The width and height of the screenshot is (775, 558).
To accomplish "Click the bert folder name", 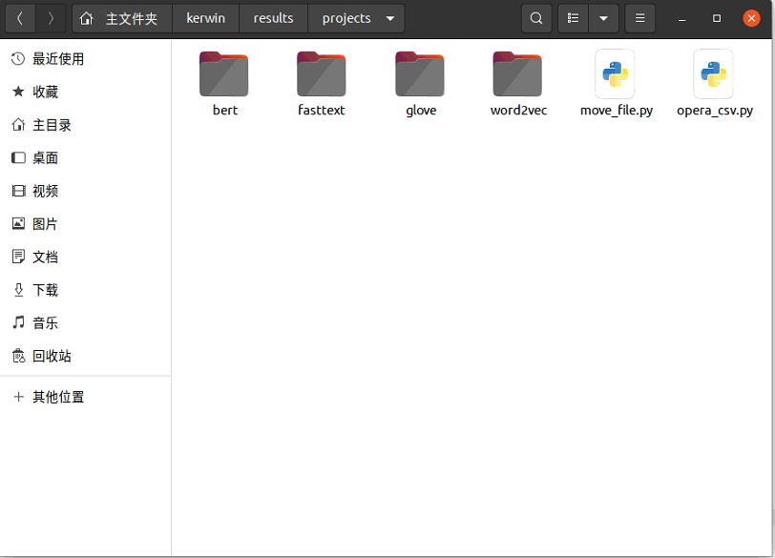I will pyautogui.click(x=225, y=110).
